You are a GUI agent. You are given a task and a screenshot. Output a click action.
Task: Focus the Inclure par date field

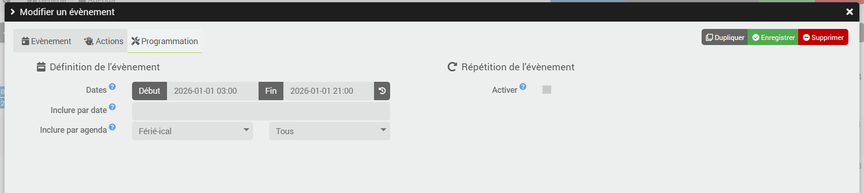tap(261, 111)
